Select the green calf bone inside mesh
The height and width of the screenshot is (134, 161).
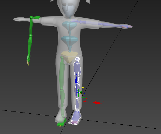pyautogui.click(x=63, y=102)
